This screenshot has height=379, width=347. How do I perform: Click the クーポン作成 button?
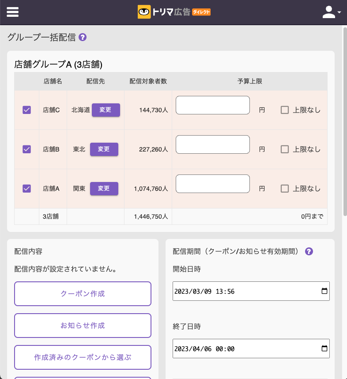pos(83,294)
